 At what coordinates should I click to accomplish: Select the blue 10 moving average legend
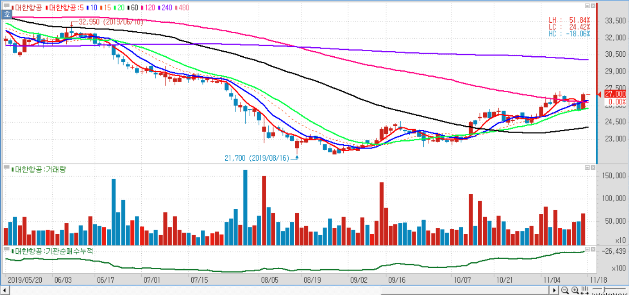91,8
